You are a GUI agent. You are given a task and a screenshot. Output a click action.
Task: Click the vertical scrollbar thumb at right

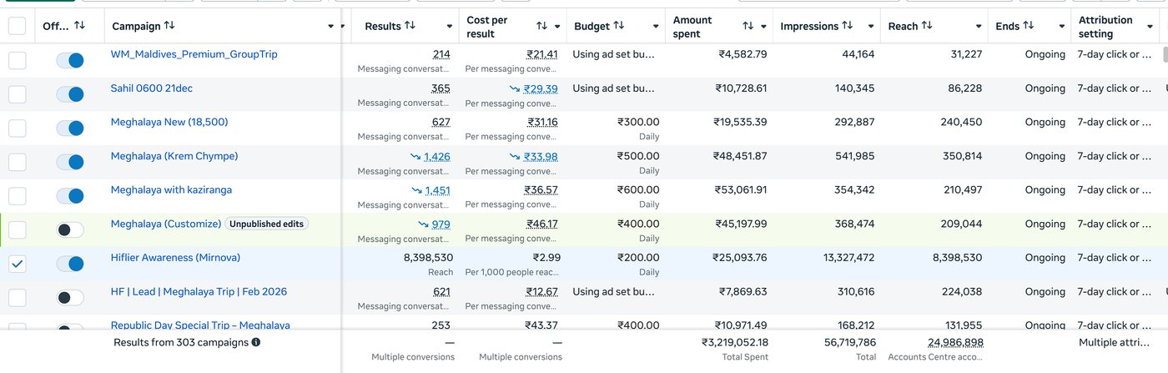pyautogui.click(x=1165, y=55)
